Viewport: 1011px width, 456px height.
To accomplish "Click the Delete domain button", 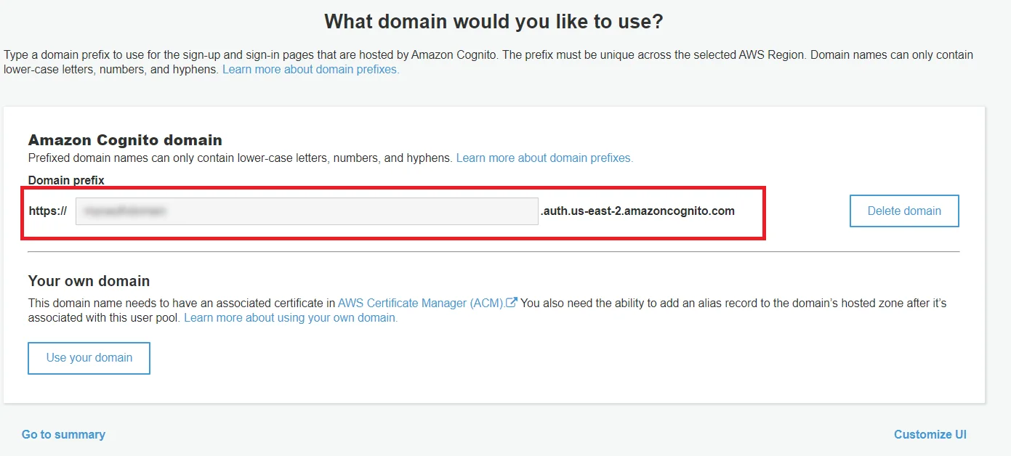I will point(904,211).
